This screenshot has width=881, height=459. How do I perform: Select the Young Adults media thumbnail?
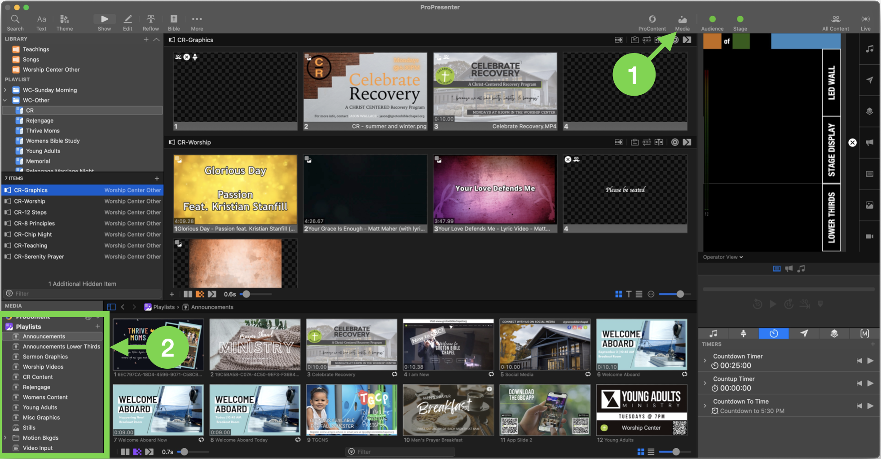641,410
